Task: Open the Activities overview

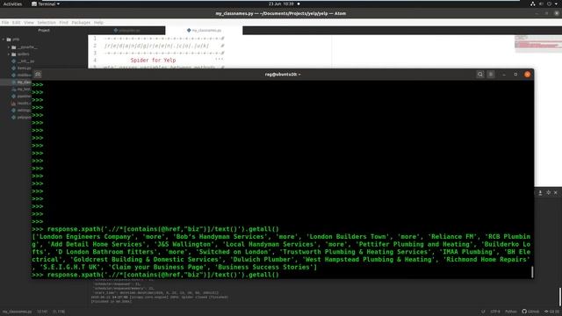Action: click(12, 4)
